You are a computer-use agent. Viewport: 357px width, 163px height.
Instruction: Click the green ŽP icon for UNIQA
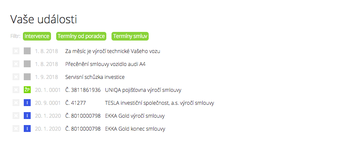27,90
